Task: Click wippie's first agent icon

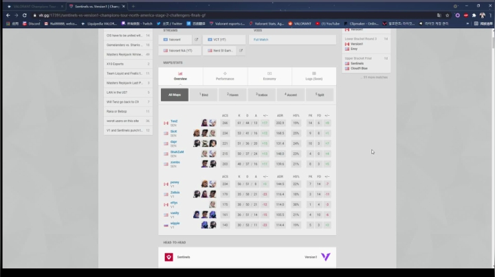Action: (205, 225)
